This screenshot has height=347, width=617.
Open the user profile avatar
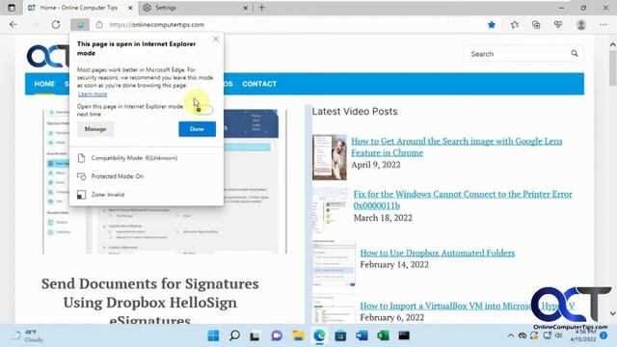pyautogui.click(x=580, y=25)
